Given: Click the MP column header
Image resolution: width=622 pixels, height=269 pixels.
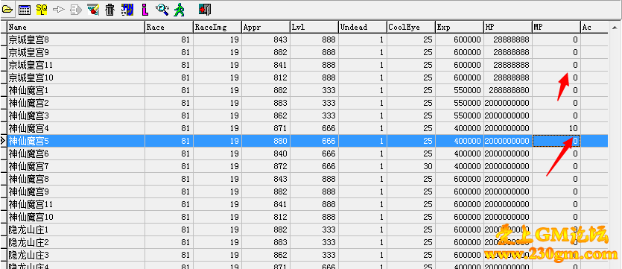Looking at the screenshot, I should 556,28.
